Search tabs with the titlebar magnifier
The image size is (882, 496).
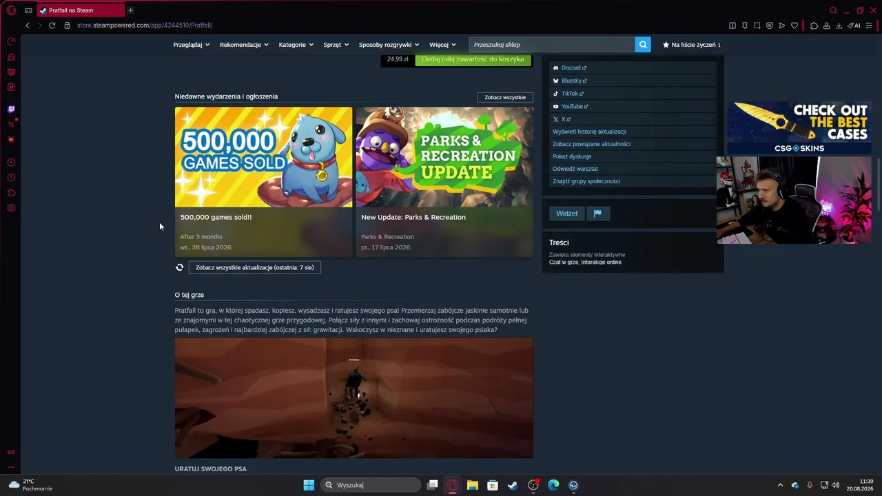(x=833, y=10)
